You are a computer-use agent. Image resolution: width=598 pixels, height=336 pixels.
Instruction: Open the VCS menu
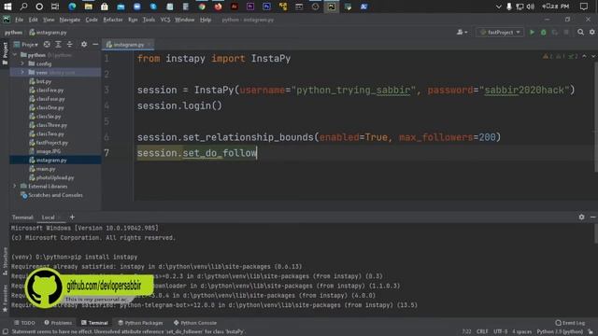[165, 20]
